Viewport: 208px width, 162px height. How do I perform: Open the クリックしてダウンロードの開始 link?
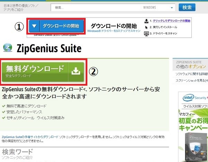tap(172, 21)
